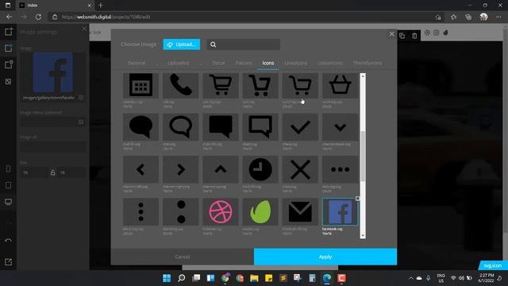Click the Upload button
This screenshot has height=286, width=508.
pyautogui.click(x=182, y=44)
